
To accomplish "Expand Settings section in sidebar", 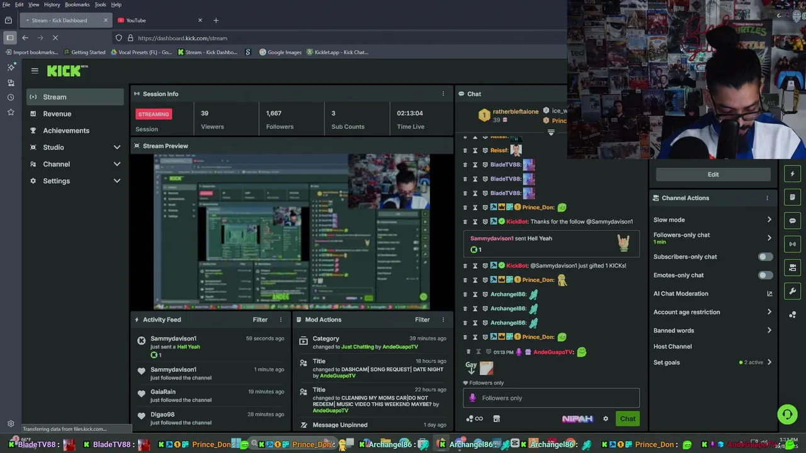I will [116, 181].
